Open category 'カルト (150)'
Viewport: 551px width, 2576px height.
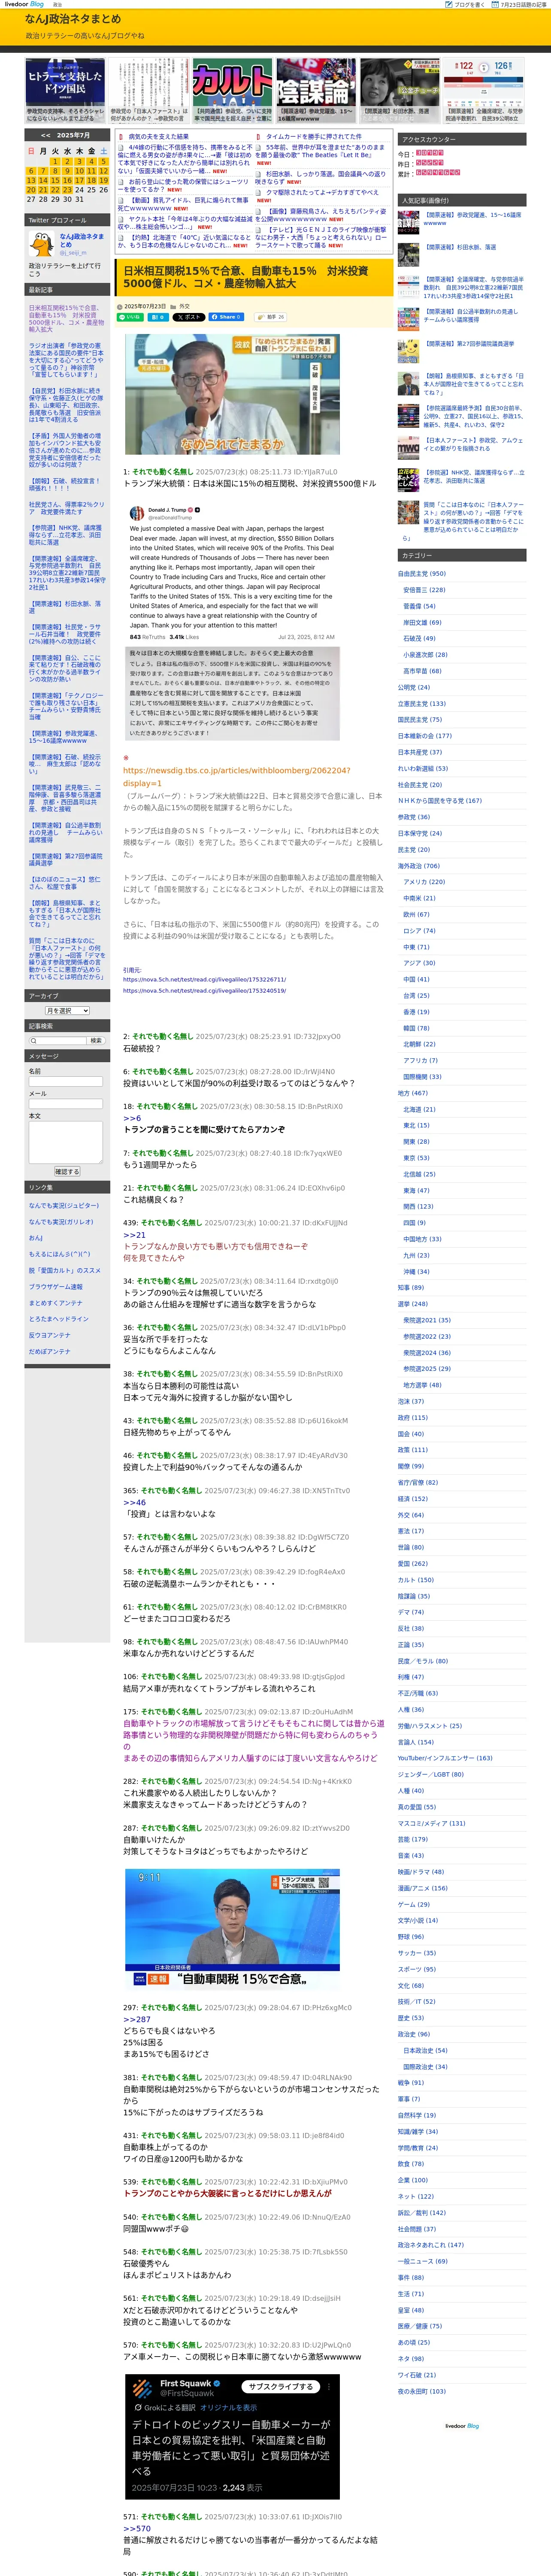pyautogui.click(x=416, y=1580)
